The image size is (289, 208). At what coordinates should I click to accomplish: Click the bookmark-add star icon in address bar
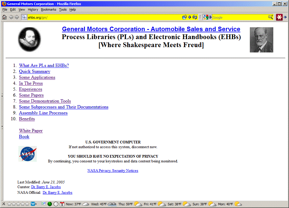(x=184, y=17)
